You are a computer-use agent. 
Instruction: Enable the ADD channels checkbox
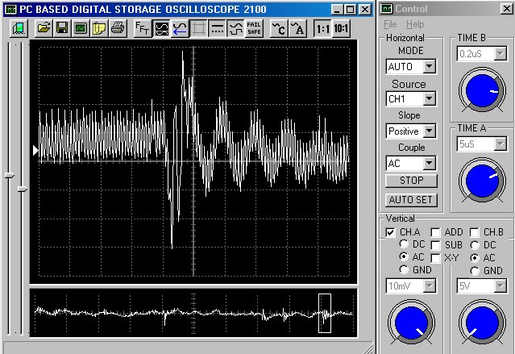435,232
